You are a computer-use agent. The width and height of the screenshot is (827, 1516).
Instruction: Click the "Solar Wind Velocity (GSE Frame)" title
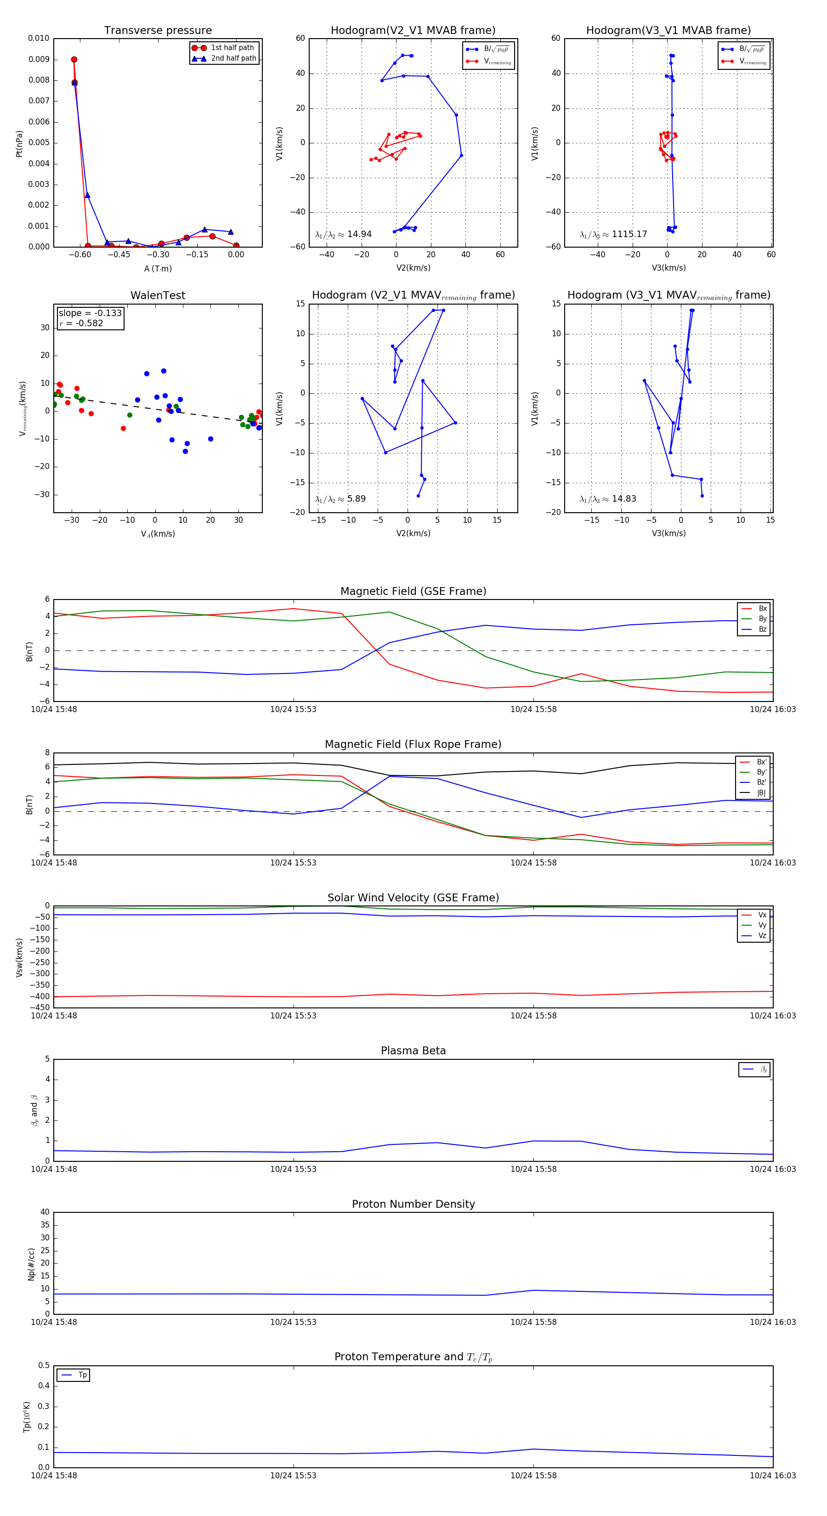pyautogui.click(x=413, y=898)
